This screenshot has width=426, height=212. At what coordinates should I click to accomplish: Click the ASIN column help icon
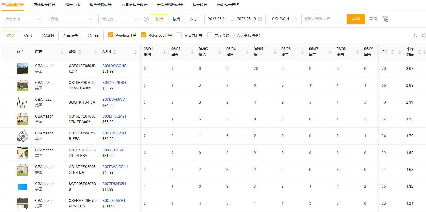[115, 52]
